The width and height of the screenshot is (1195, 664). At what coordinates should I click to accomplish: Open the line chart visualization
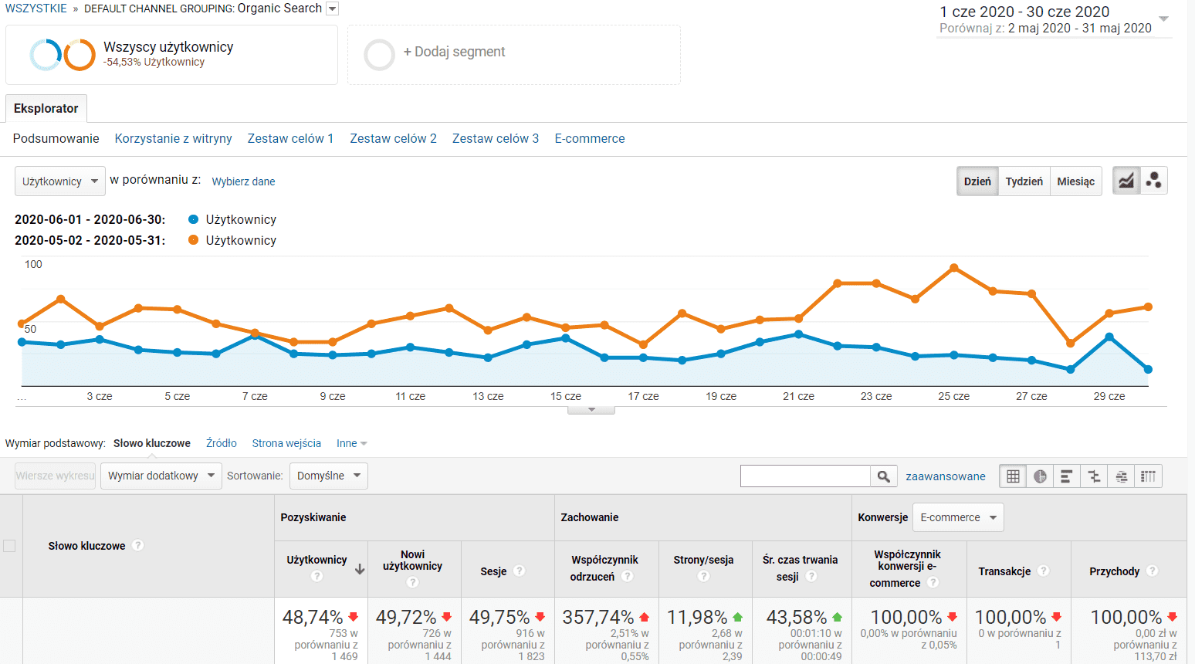click(x=1126, y=180)
